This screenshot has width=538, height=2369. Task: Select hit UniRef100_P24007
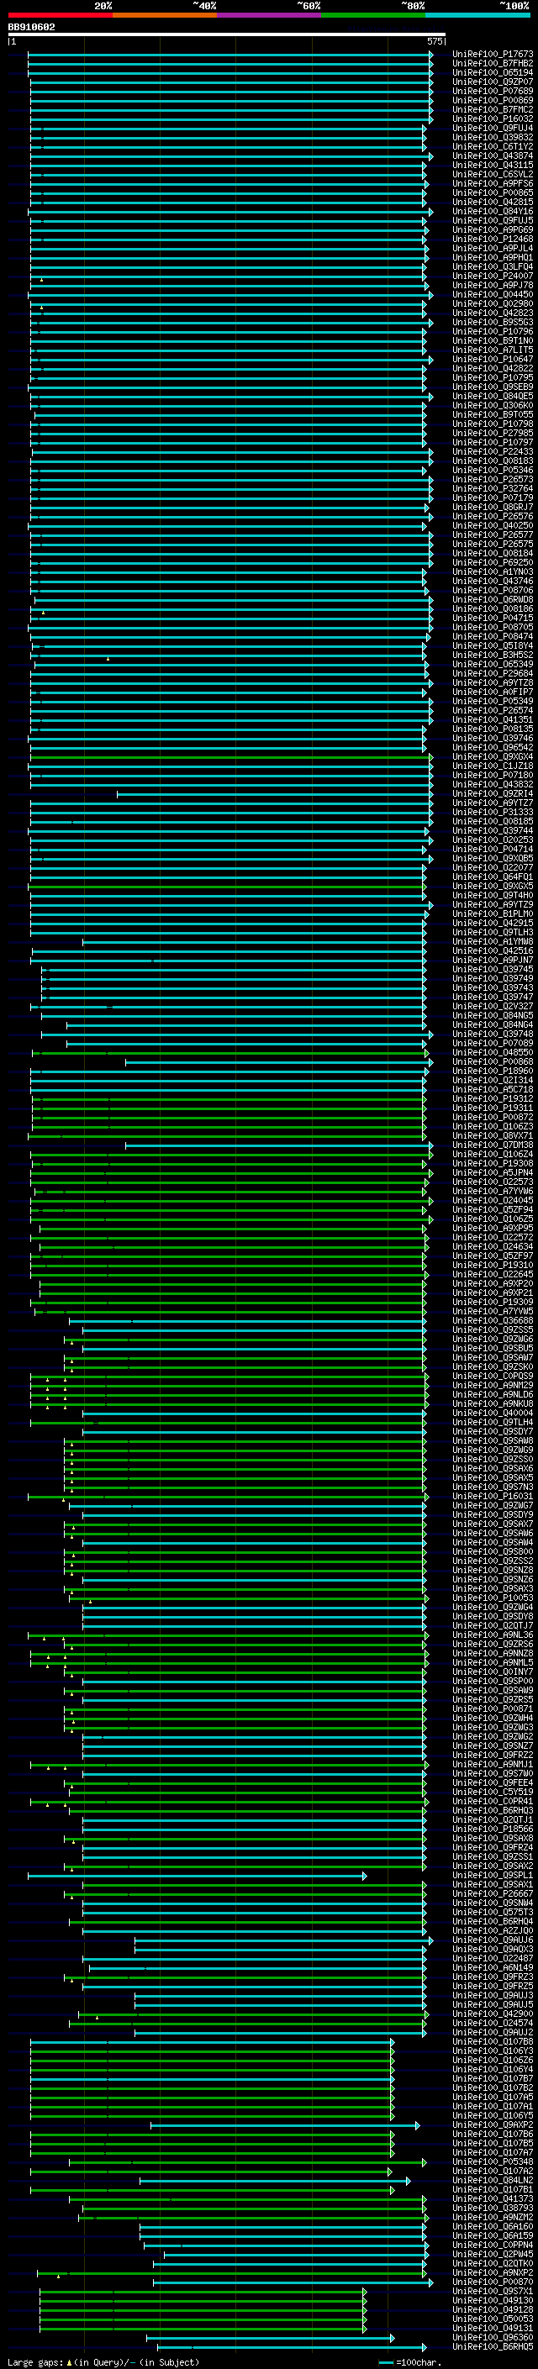click(493, 276)
